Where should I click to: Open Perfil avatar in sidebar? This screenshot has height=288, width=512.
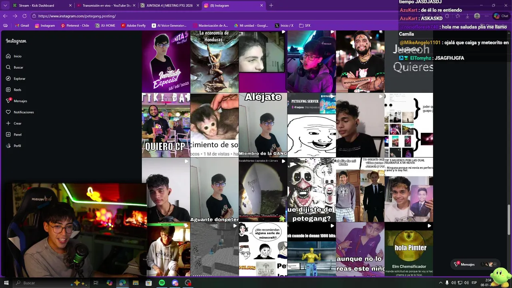8,146
